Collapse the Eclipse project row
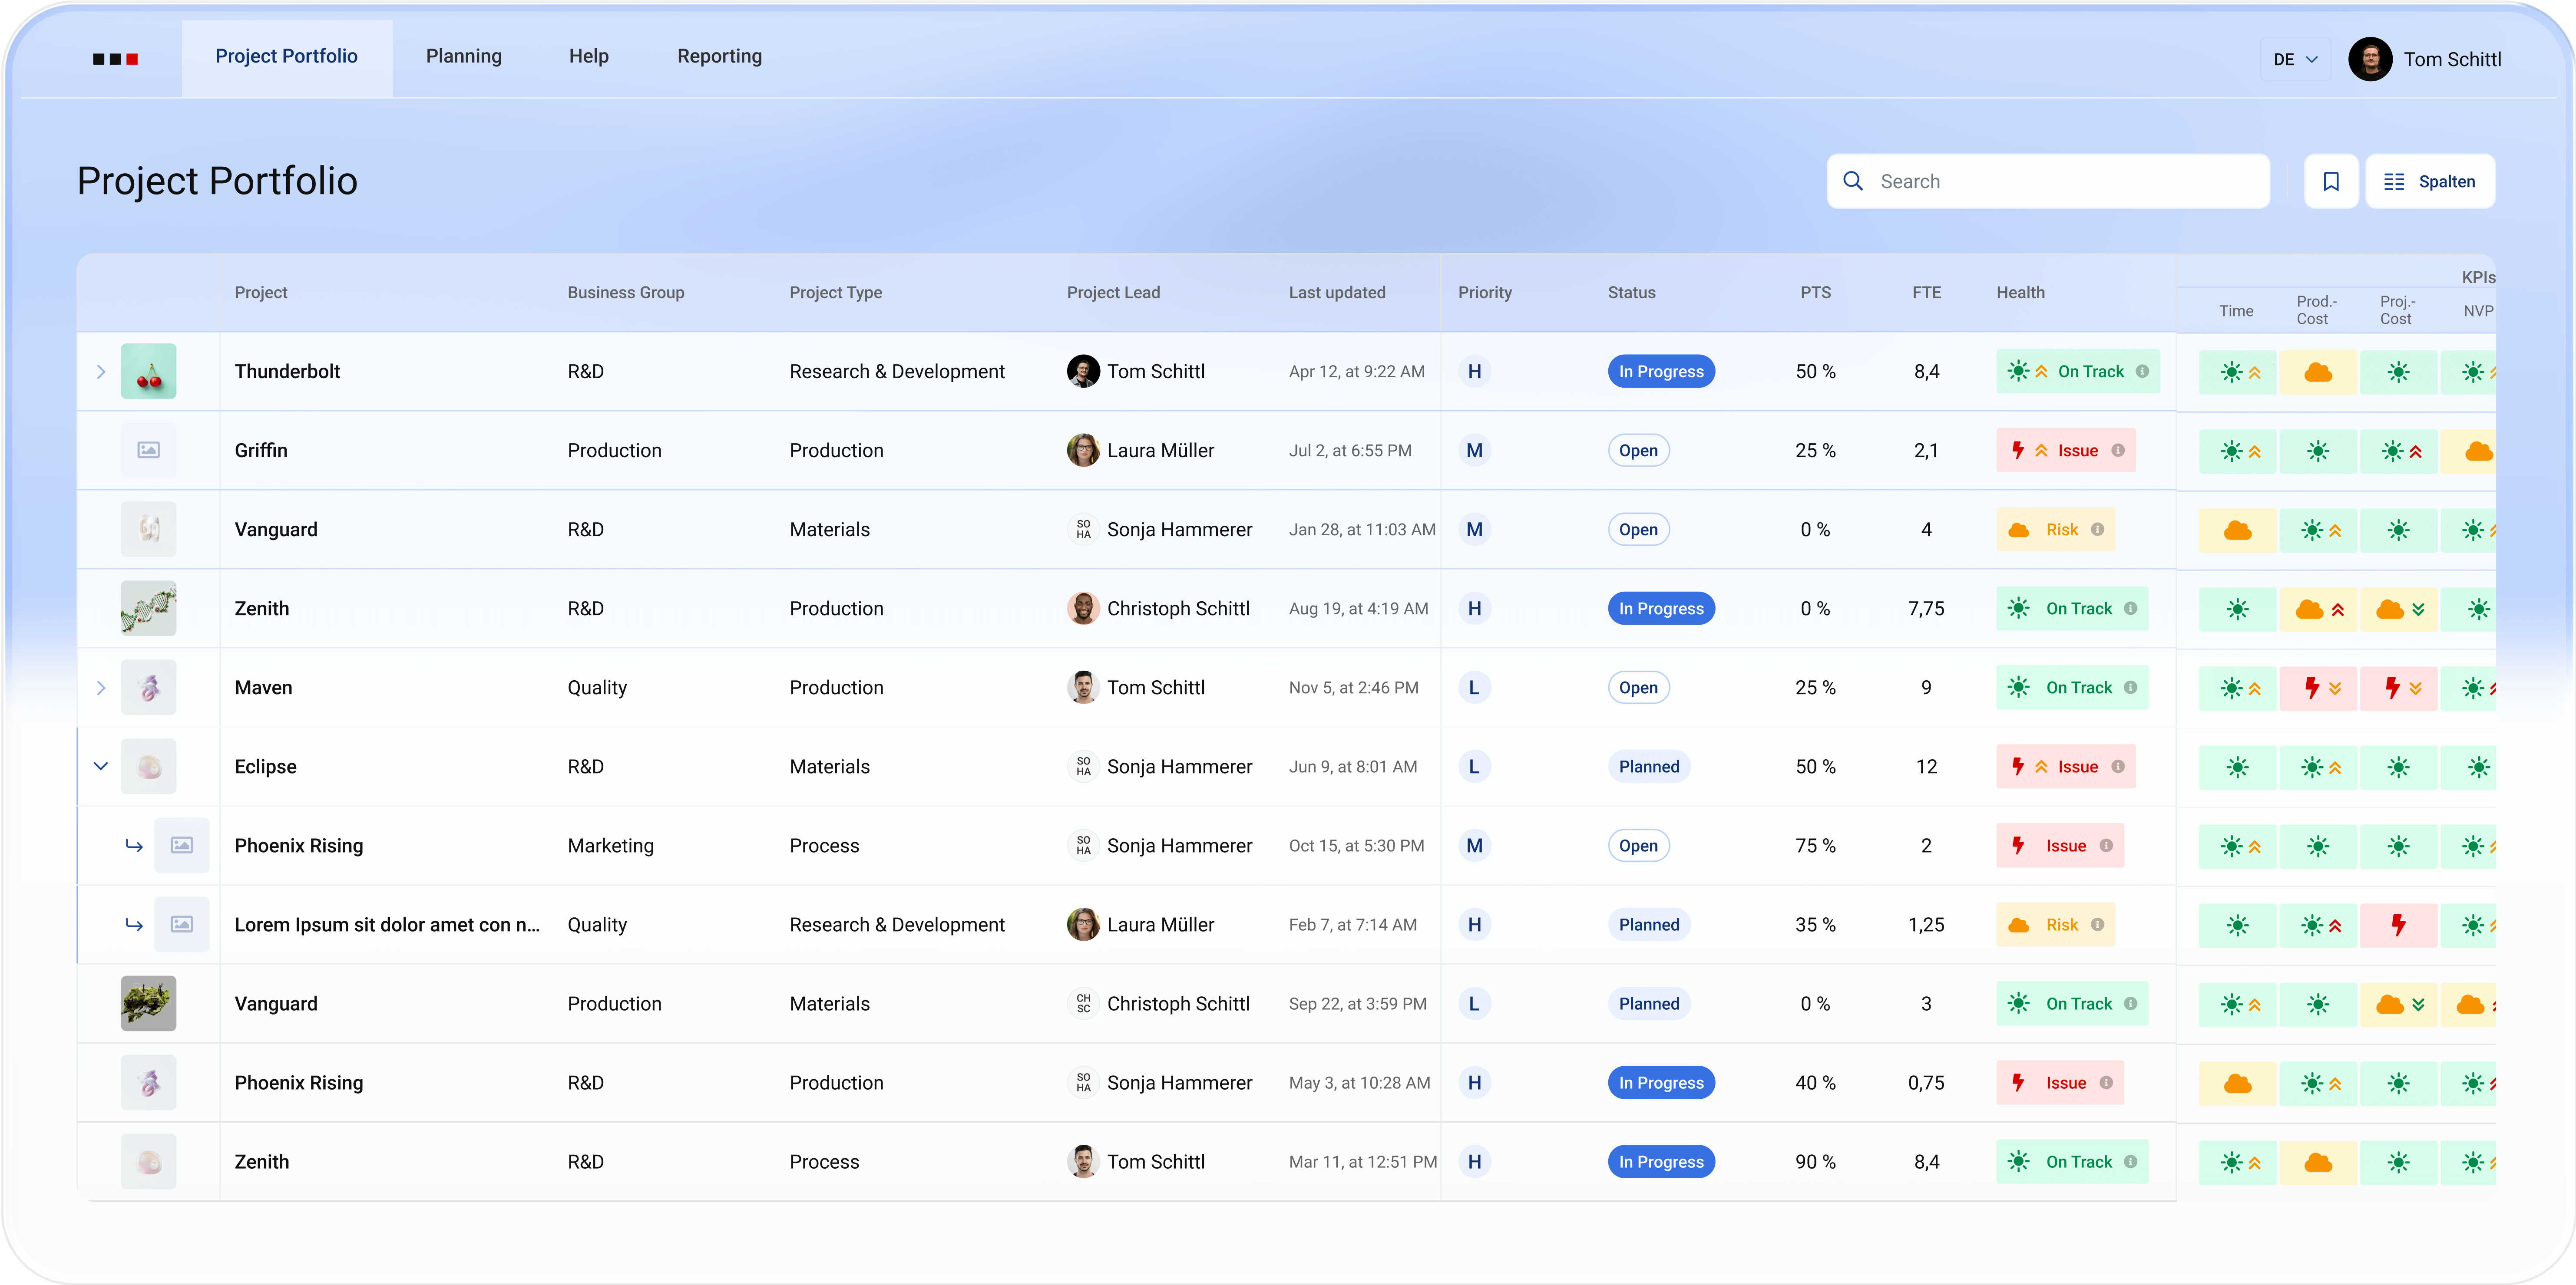 pyautogui.click(x=101, y=766)
